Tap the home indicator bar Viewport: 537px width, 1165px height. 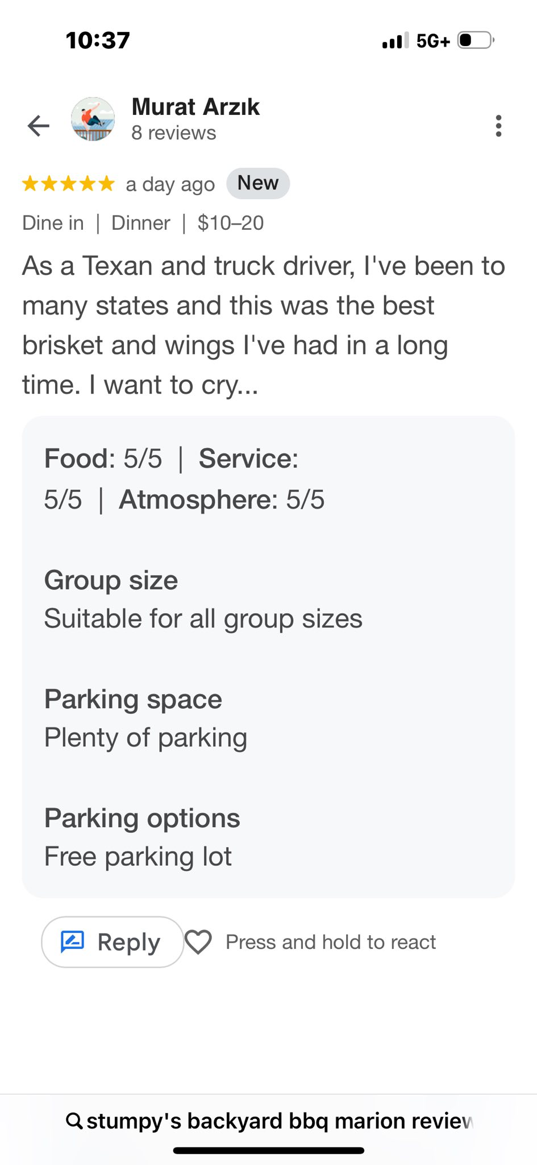[x=269, y=1150]
